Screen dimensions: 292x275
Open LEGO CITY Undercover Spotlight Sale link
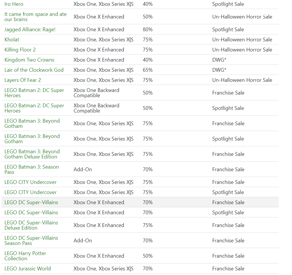[30, 192]
